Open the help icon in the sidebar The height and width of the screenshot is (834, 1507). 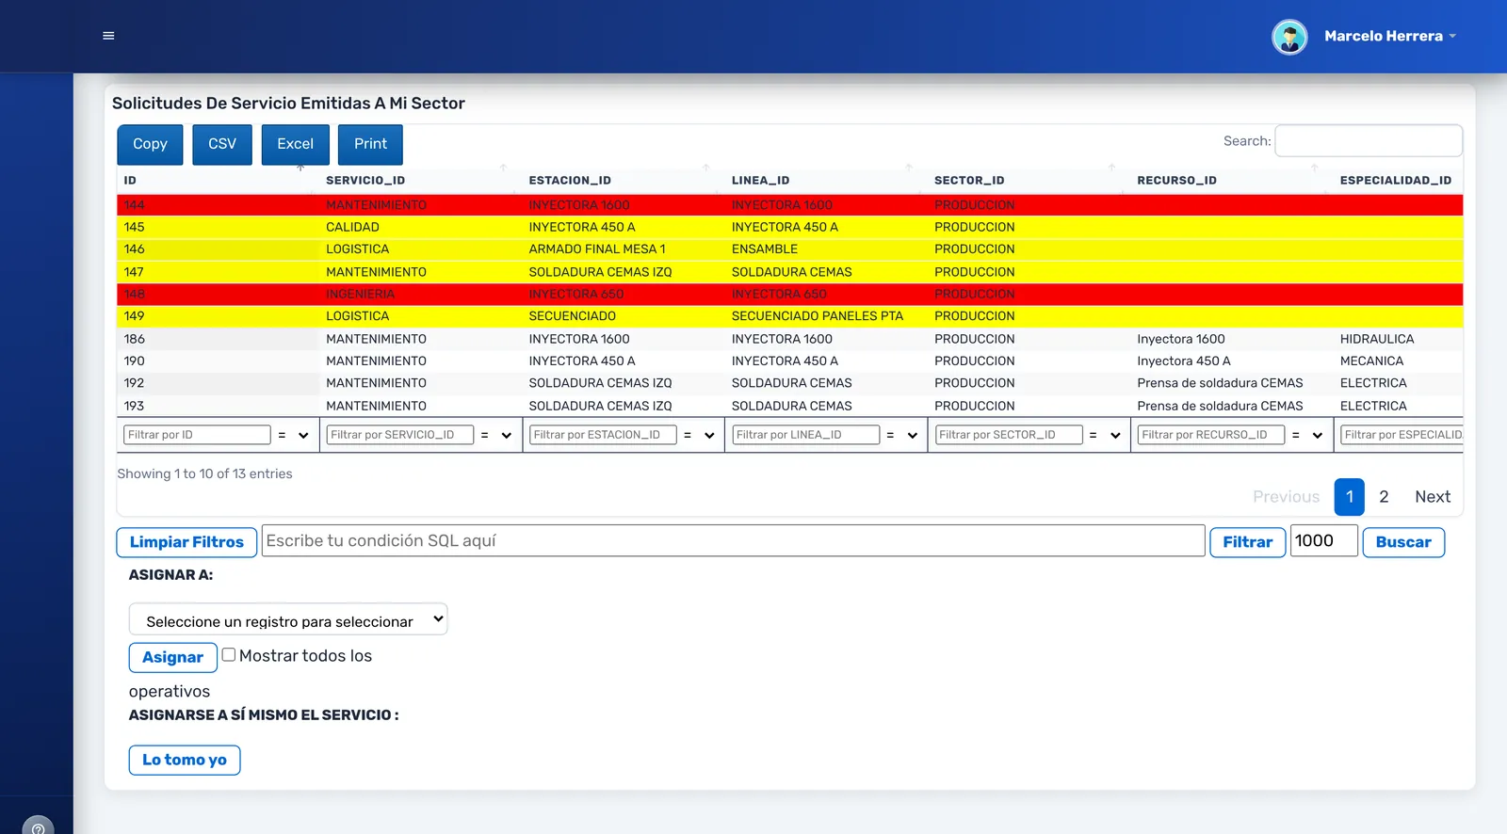(x=38, y=828)
